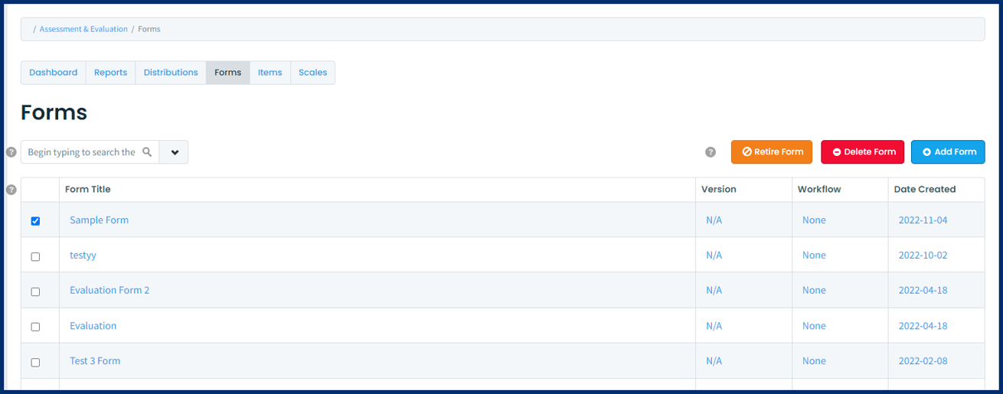Screen dimensions: 1003x394
Task: Click date 2022-11-04 in Sample Form row
Action: (x=923, y=220)
